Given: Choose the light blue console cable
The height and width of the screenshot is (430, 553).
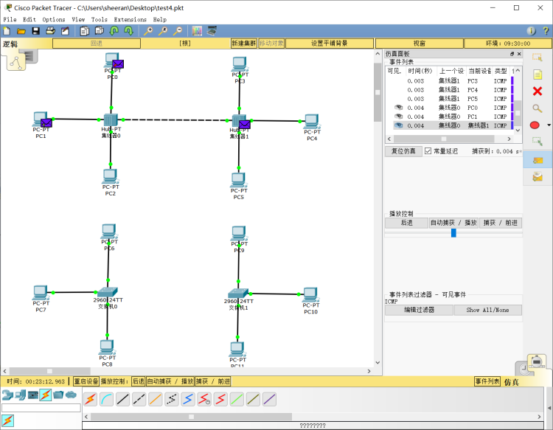Looking at the screenshot, I should [x=106, y=399].
